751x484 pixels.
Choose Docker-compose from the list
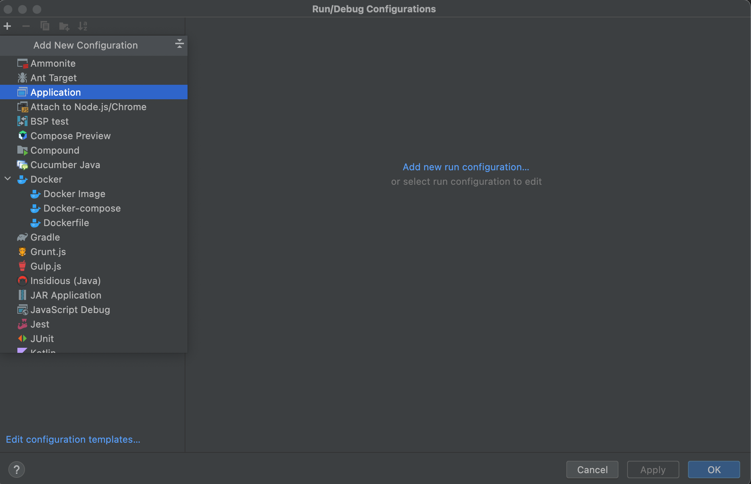[x=82, y=208]
